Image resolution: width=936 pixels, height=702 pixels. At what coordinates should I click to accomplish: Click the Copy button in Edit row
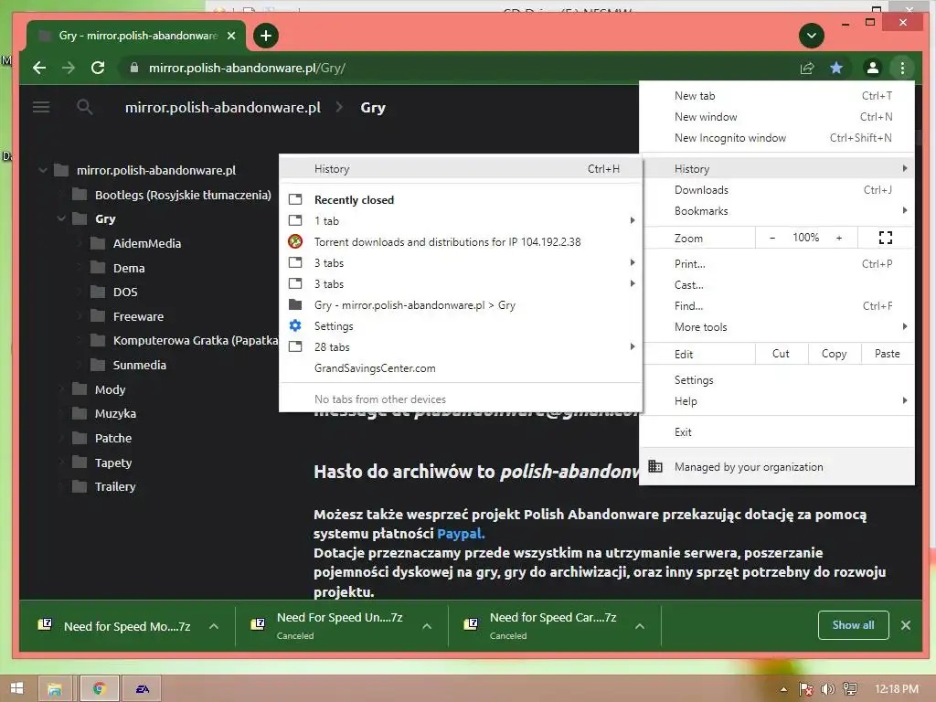click(x=834, y=354)
